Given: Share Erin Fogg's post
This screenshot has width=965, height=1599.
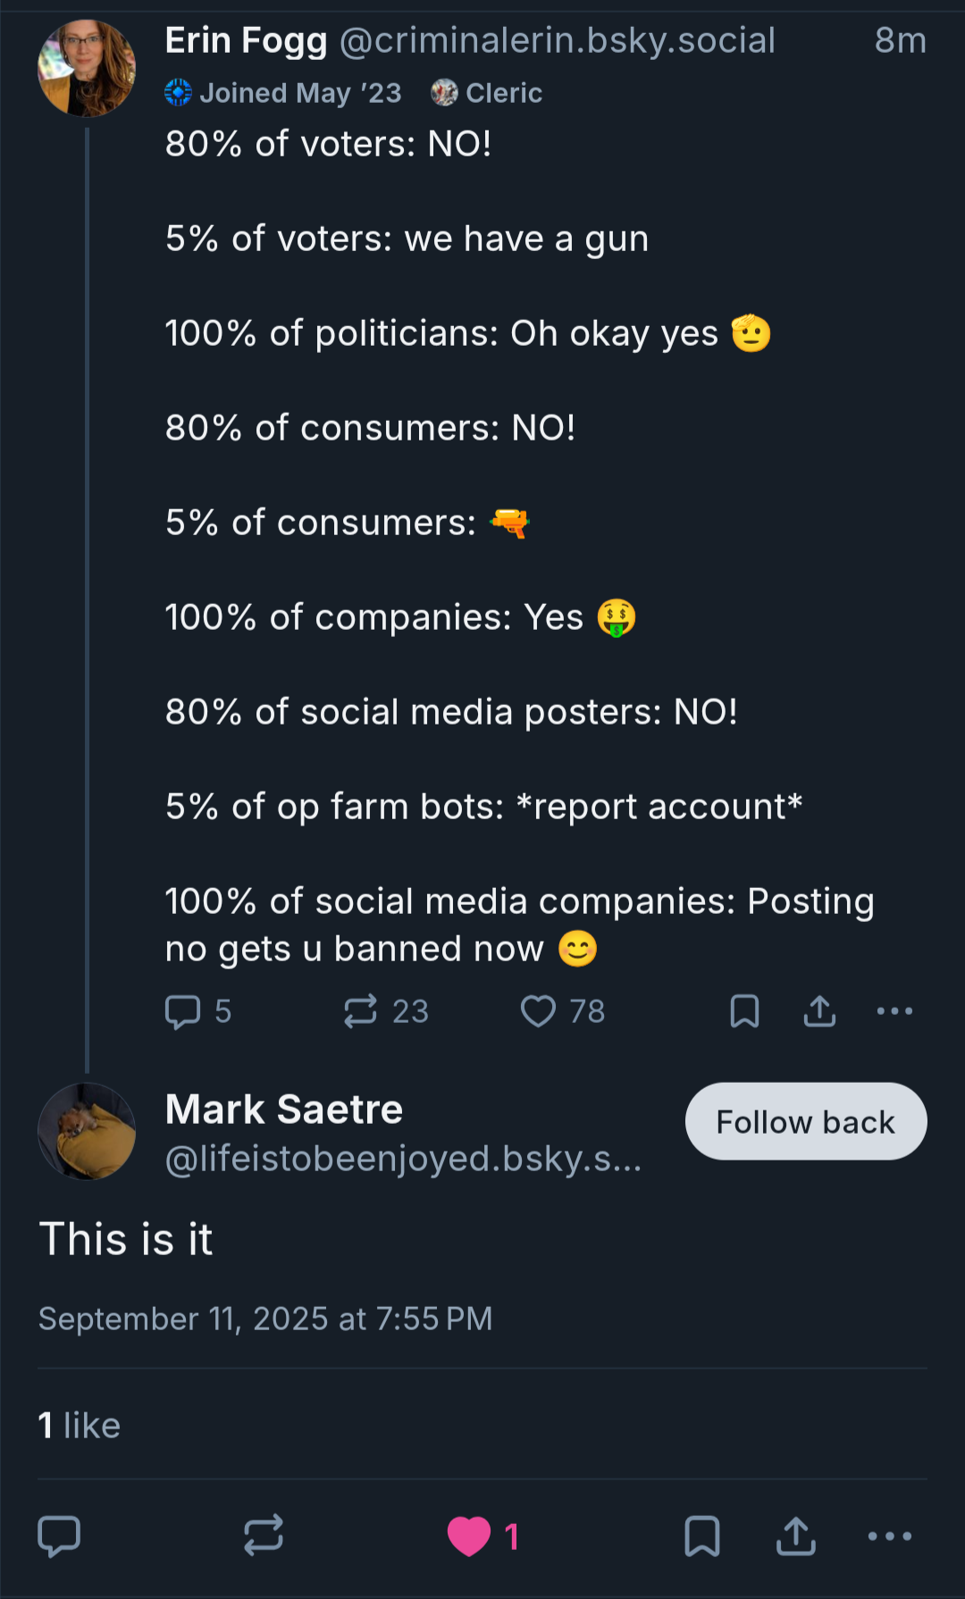Looking at the screenshot, I should click(819, 1011).
